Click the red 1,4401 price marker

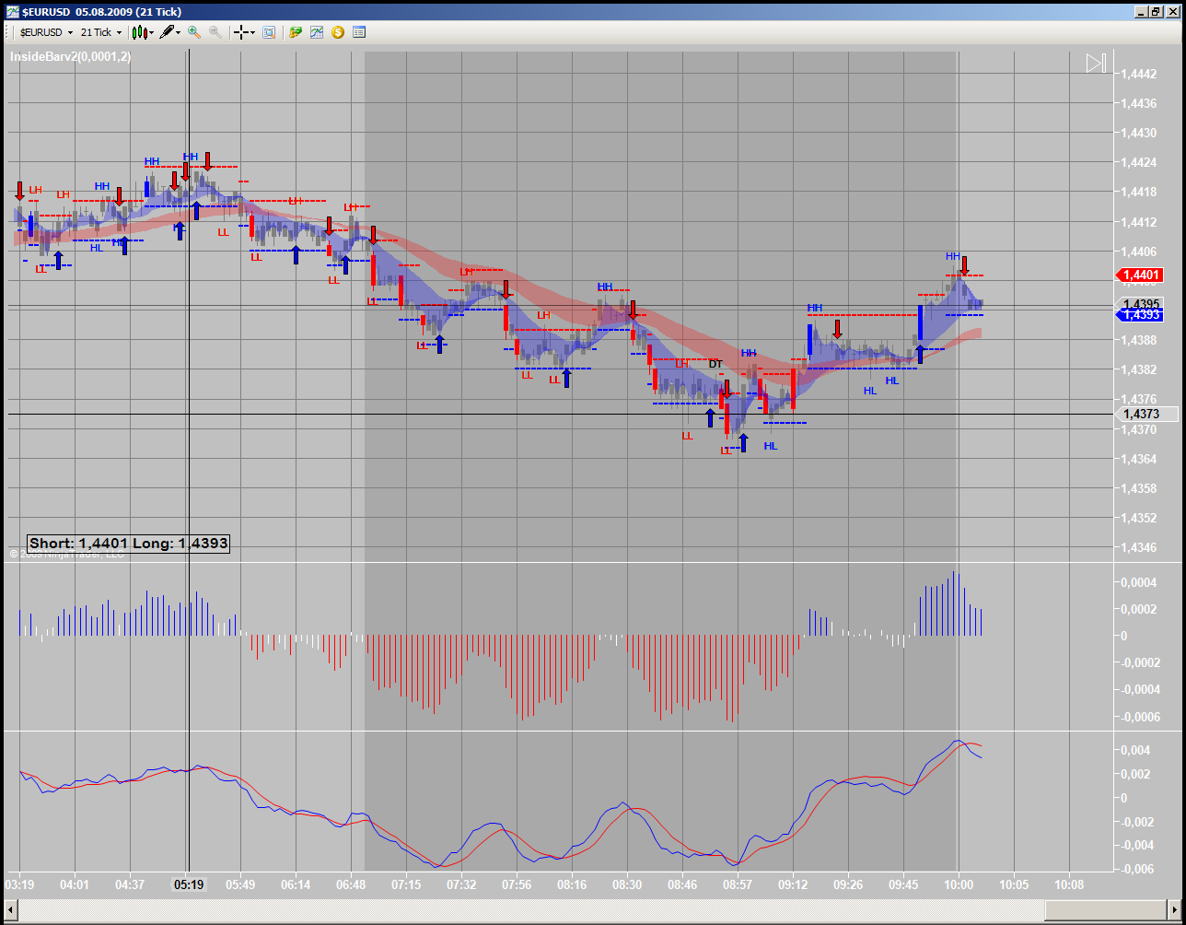click(x=1140, y=275)
